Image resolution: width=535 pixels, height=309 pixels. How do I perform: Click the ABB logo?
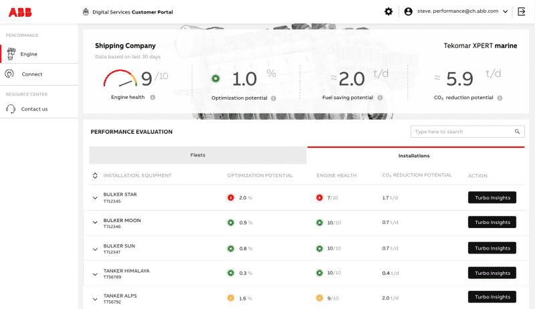(19, 11)
